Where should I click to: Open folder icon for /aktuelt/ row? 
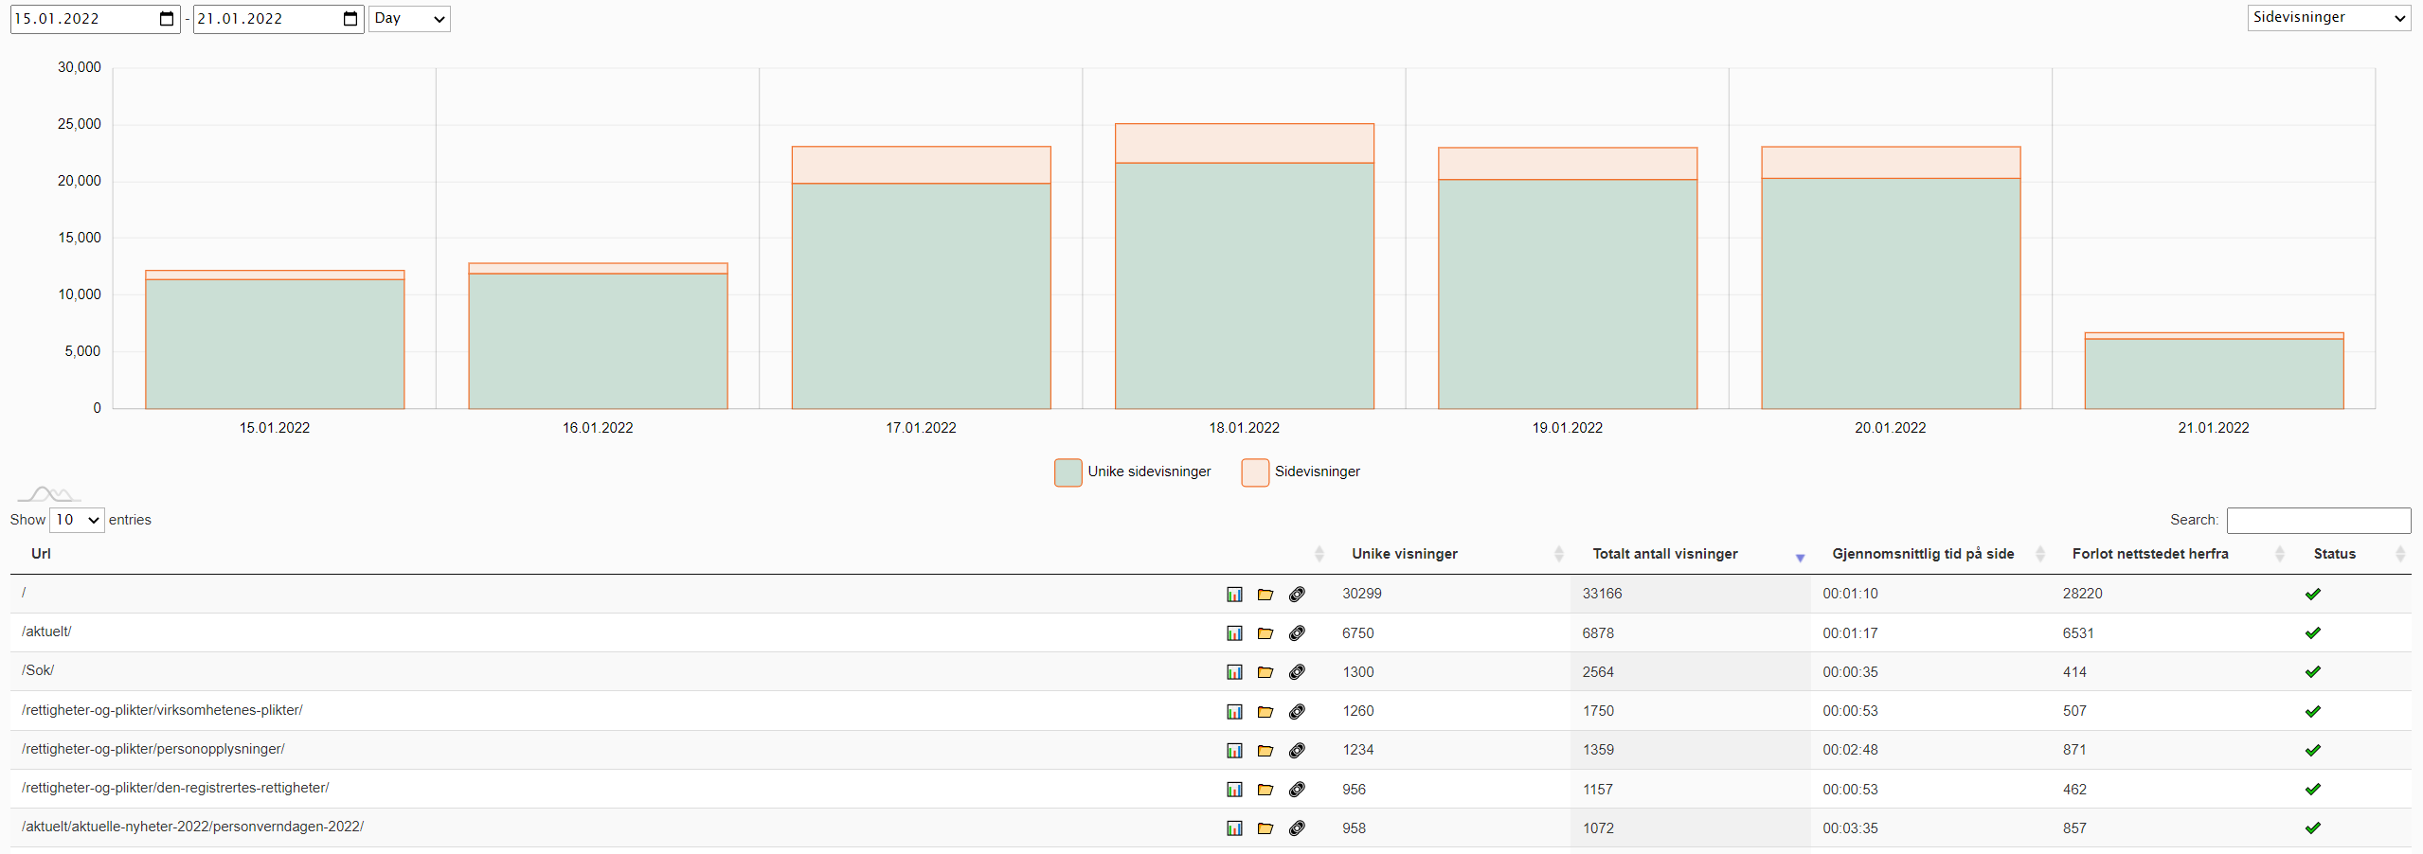tap(1265, 633)
